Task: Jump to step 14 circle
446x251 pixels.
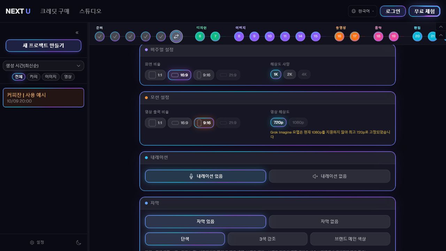Action: pyautogui.click(x=300, y=36)
